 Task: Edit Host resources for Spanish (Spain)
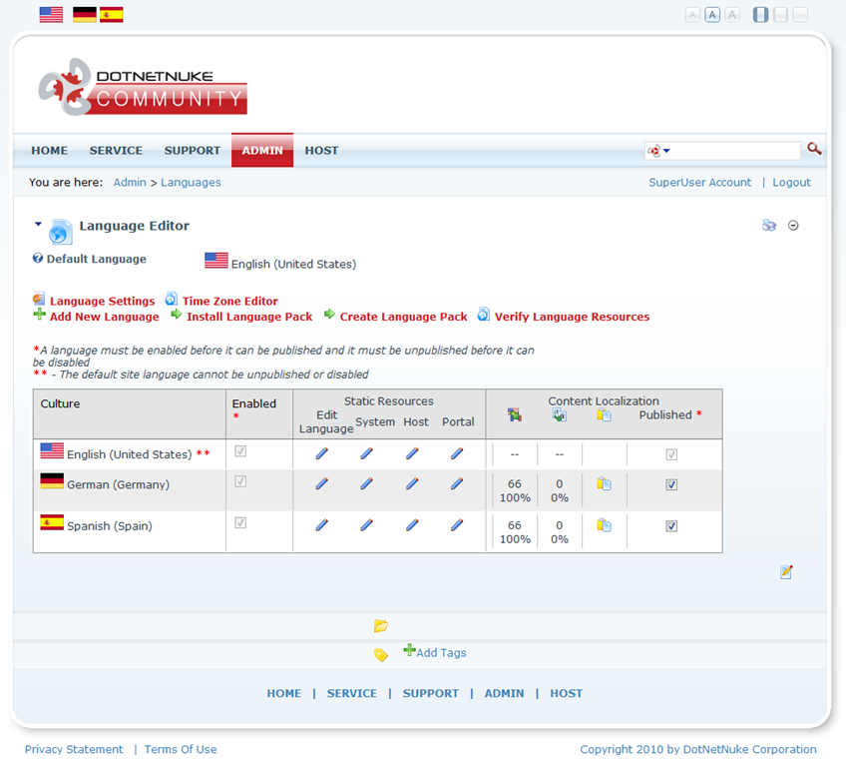412,524
